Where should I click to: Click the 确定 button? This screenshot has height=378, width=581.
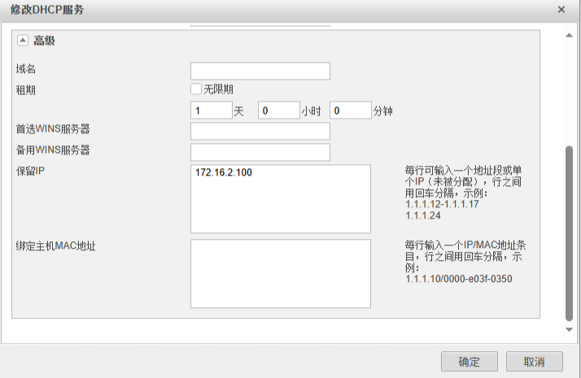(x=469, y=362)
